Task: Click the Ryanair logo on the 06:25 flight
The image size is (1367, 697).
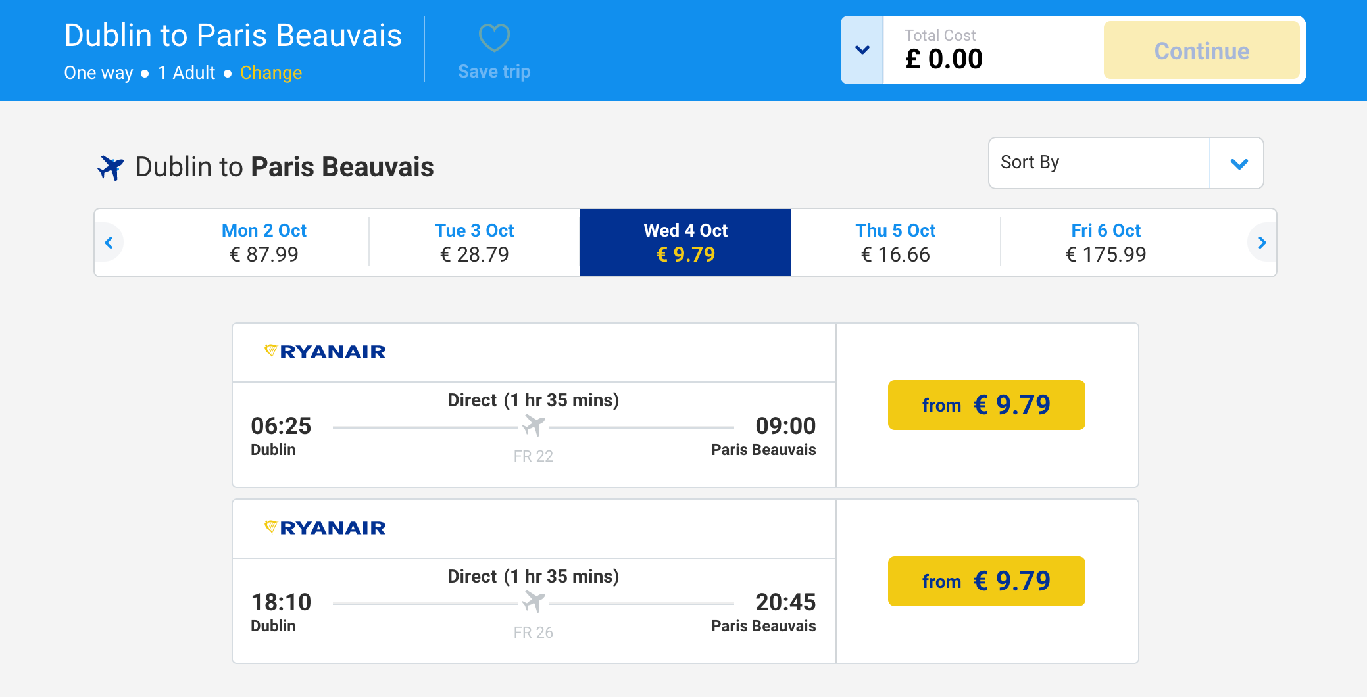Action: click(x=325, y=352)
